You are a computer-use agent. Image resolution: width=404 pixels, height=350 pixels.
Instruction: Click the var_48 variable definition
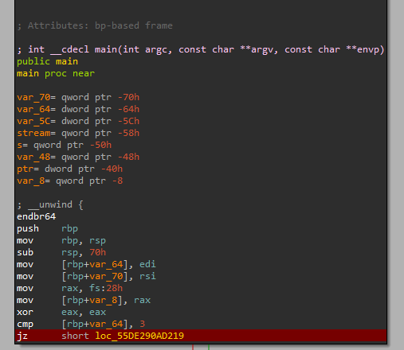click(x=78, y=157)
